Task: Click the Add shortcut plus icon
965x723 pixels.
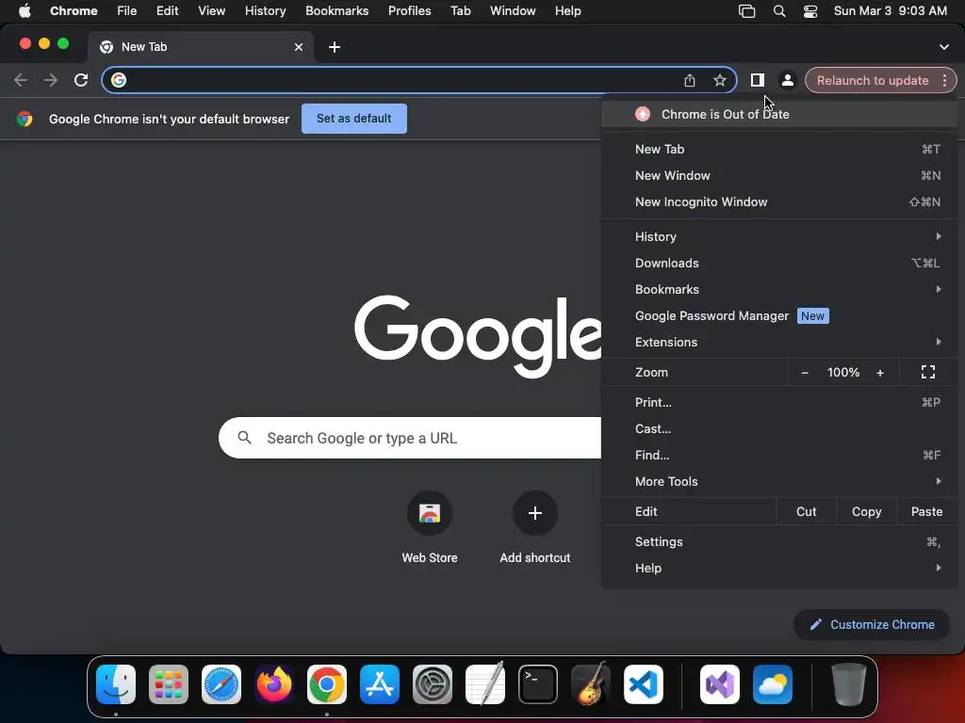Action: [535, 513]
